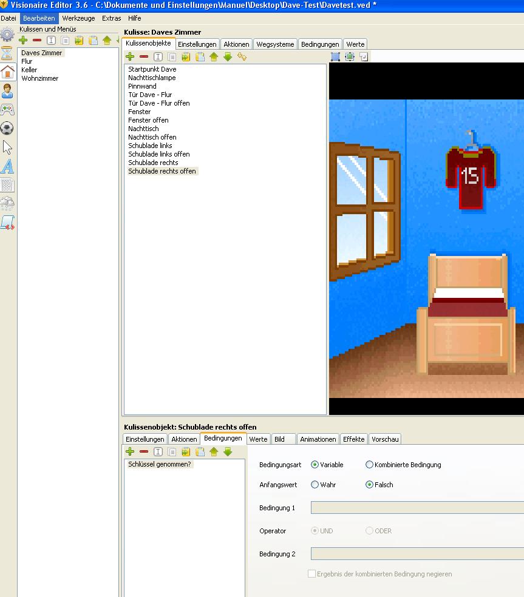The height and width of the screenshot is (597, 524).
Task: Open the Werkzeuge menu
Action: pyautogui.click(x=78, y=18)
